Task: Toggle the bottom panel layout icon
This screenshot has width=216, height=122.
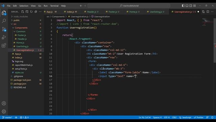Action: coord(187,6)
